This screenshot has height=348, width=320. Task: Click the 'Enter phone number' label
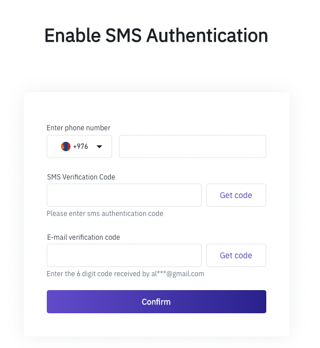(79, 128)
